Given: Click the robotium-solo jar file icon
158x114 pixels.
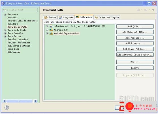Looking at the screenshot, I should (51, 26).
